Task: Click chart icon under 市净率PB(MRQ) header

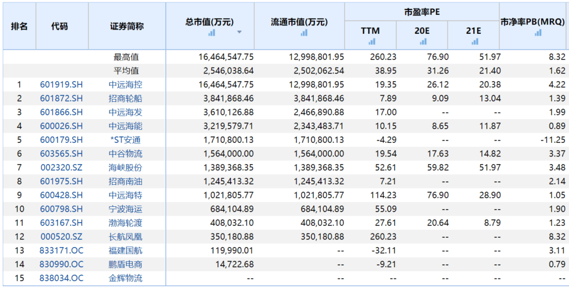Action: click(538, 33)
